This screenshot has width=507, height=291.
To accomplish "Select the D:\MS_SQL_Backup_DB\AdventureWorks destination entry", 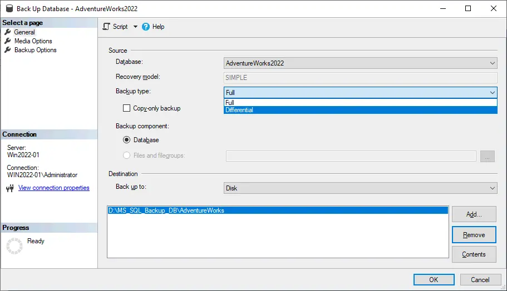I will tap(278, 210).
